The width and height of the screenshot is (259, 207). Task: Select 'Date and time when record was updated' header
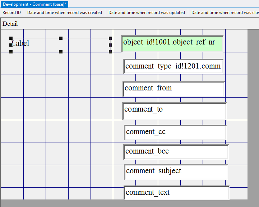(147, 13)
